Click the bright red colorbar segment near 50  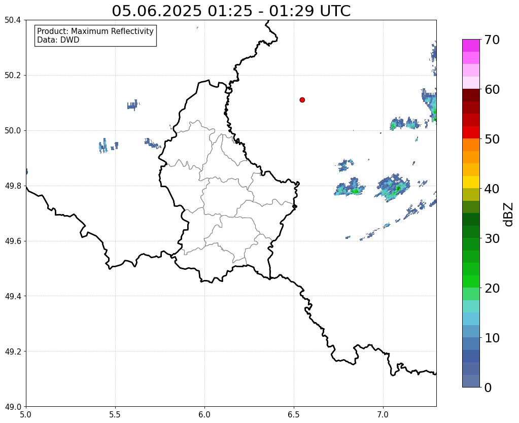coord(471,132)
